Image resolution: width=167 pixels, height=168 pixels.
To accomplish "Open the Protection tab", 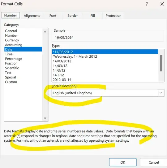I will pyautogui.click(x=113, y=15).
